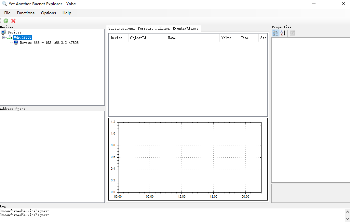Switch Properties to Categorized view
The height and width of the screenshot is (222, 350).
276,33
